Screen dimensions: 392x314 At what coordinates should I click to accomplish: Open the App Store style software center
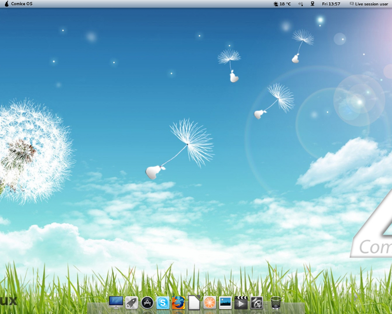[x=147, y=303]
